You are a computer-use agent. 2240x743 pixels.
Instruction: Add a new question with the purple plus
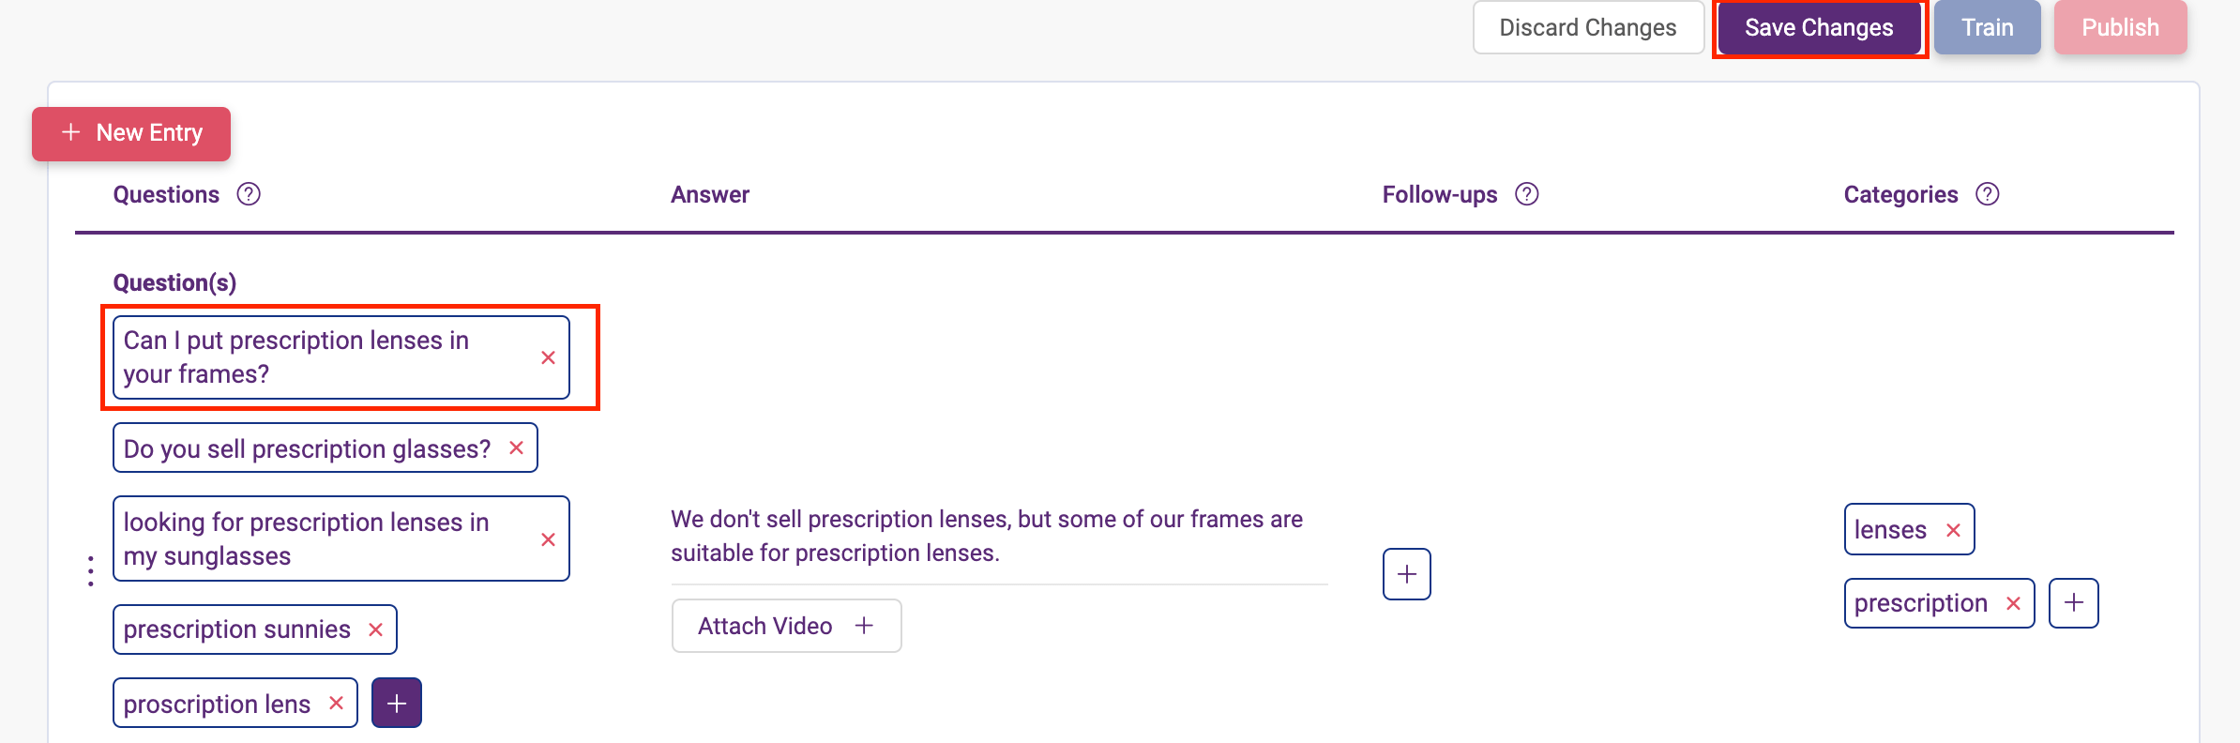[397, 703]
